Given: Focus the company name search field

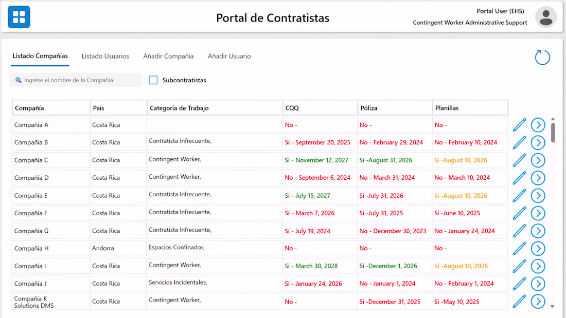Looking at the screenshot, I should coord(76,80).
